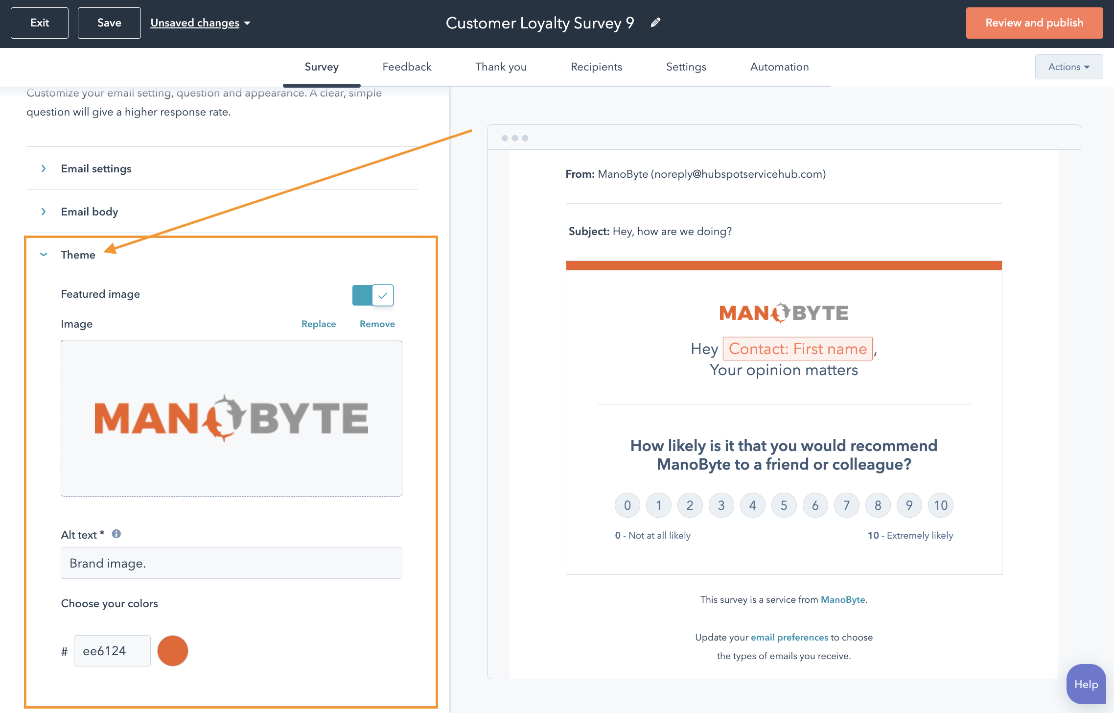
Task: Select rating 0 in the survey preview
Action: (627, 505)
